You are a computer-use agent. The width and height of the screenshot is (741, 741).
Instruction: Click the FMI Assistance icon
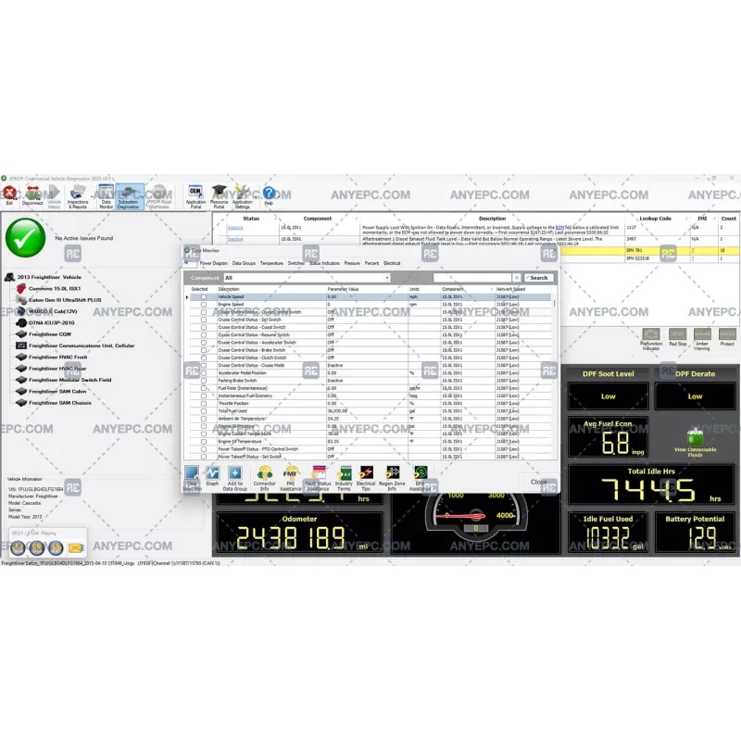tap(292, 473)
